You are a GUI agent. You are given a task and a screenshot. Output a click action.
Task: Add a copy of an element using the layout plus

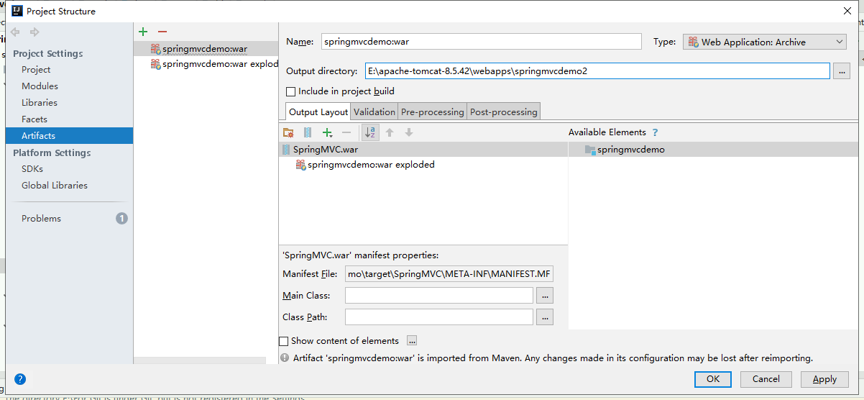pyautogui.click(x=328, y=132)
